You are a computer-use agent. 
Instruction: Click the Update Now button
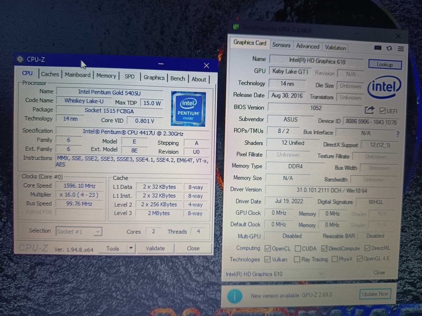(x=375, y=294)
